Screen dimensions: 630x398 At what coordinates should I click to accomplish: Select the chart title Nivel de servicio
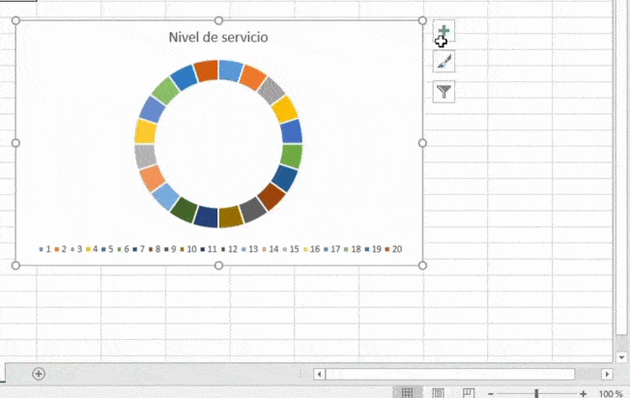pos(218,38)
